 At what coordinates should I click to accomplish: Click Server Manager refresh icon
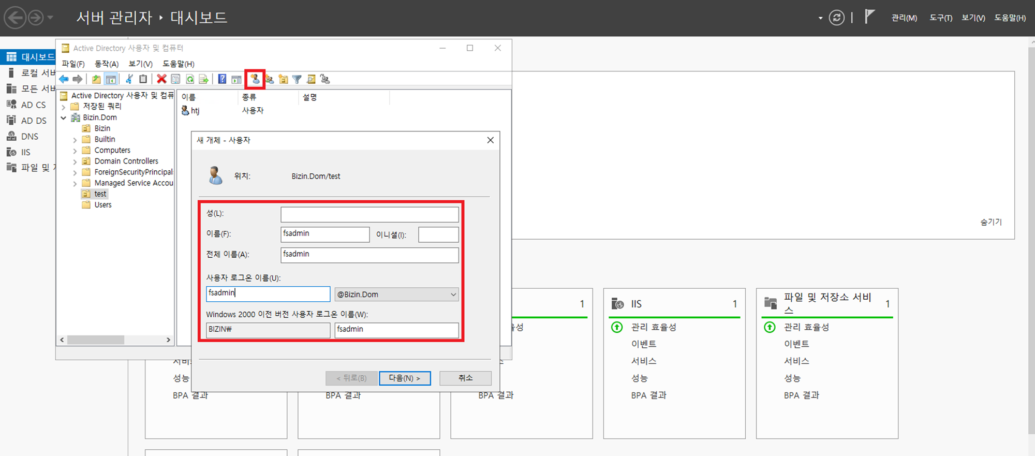pyautogui.click(x=836, y=18)
